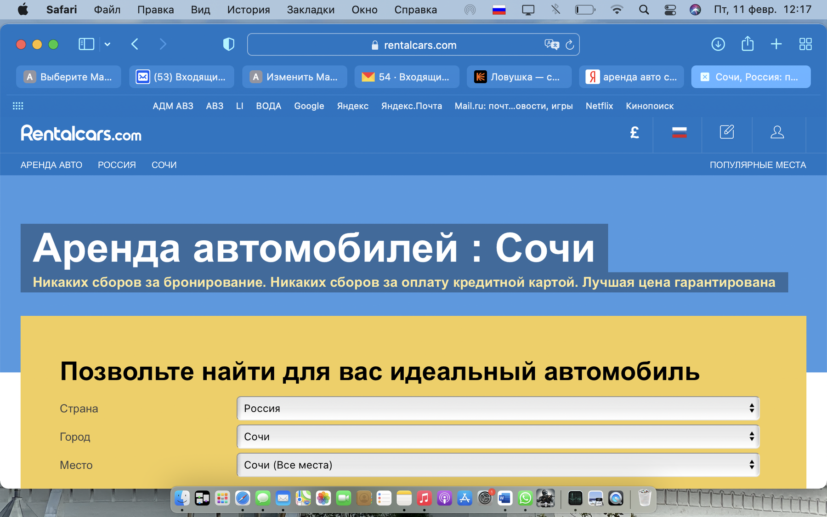Click the ПОПУЛЯРНЫЕ МЕСТА link
This screenshot has width=827, height=517.
point(758,165)
